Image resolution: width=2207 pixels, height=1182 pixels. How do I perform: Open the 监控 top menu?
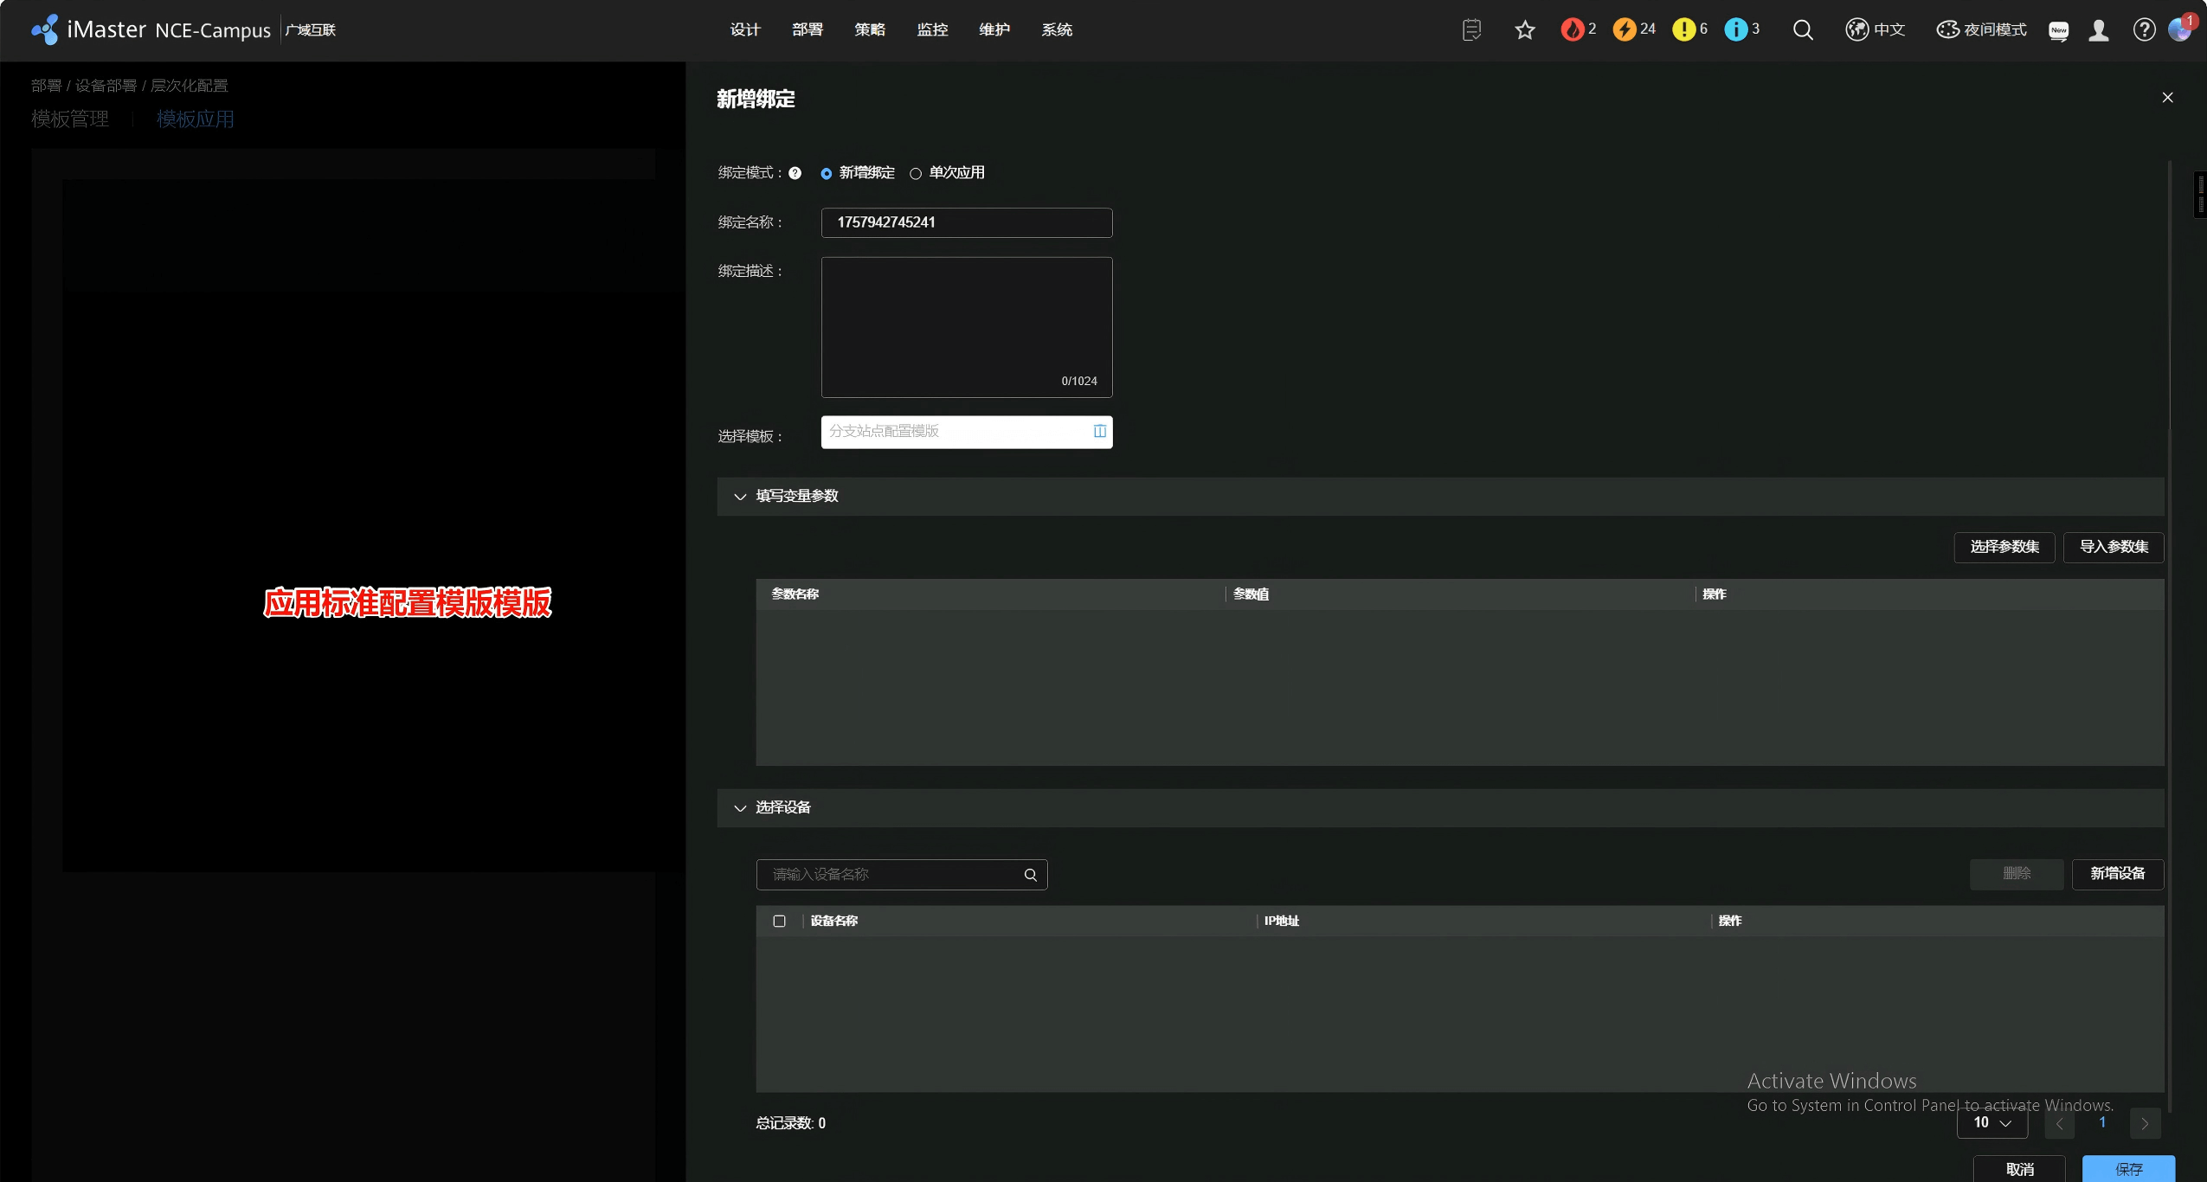[x=932, y=30]
